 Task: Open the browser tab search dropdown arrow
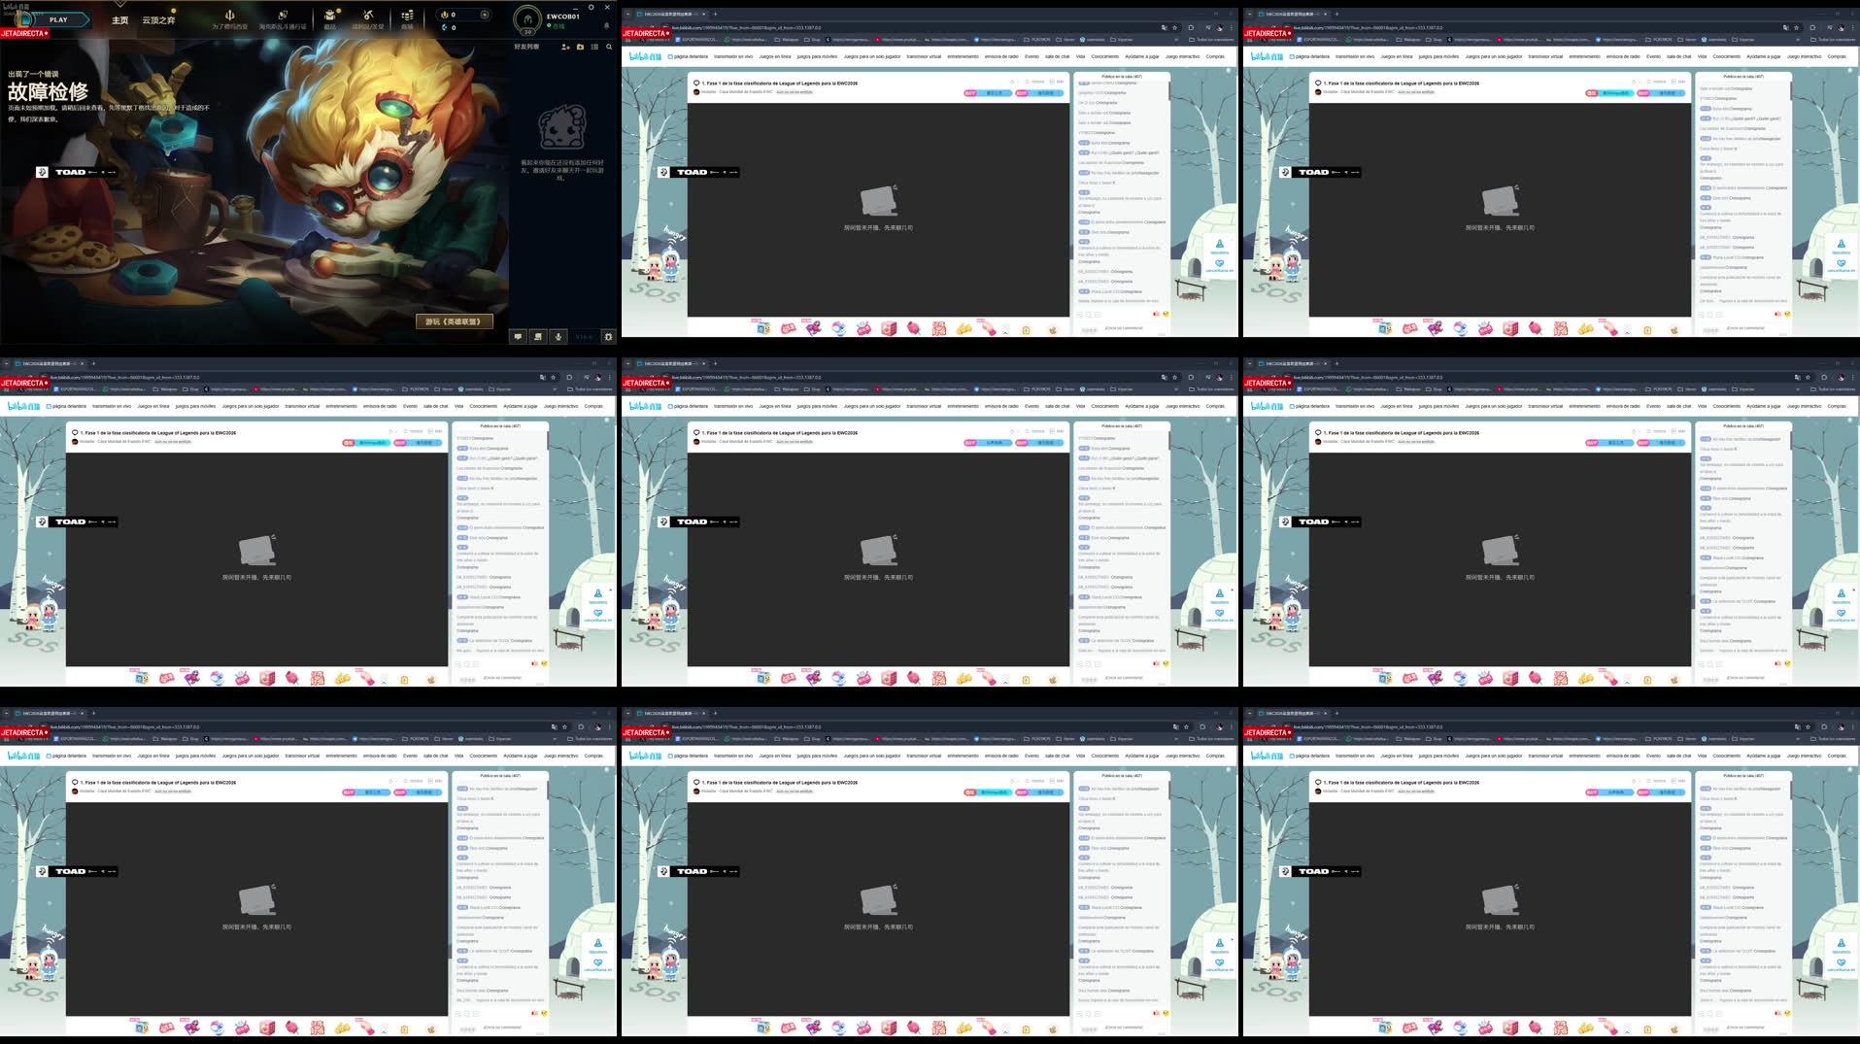click(627, 14)
